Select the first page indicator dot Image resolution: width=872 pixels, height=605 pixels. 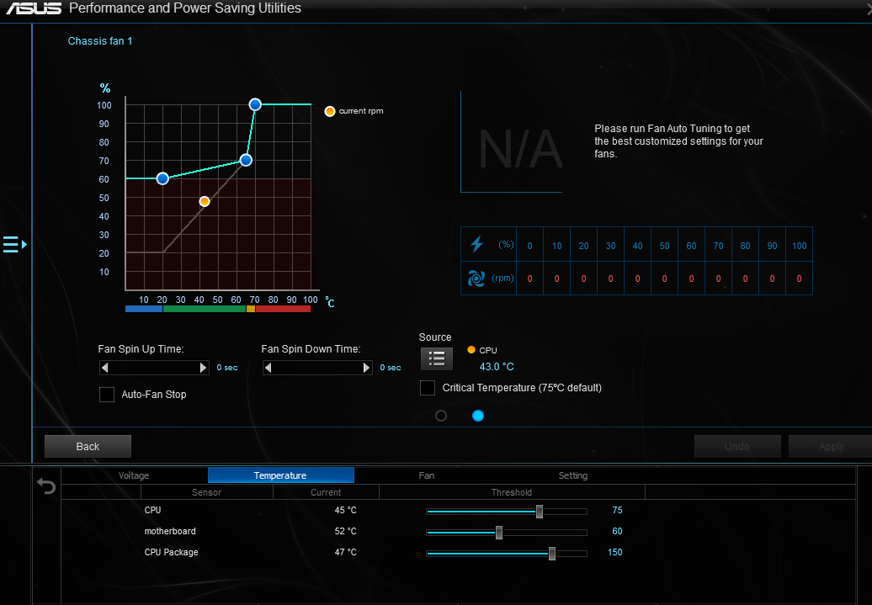441,416
